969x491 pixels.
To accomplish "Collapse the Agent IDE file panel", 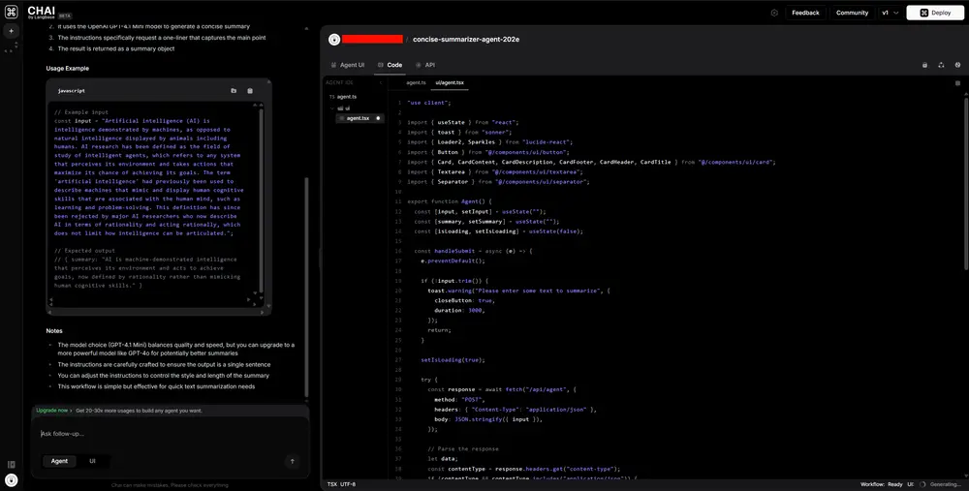I will point(381,82).
